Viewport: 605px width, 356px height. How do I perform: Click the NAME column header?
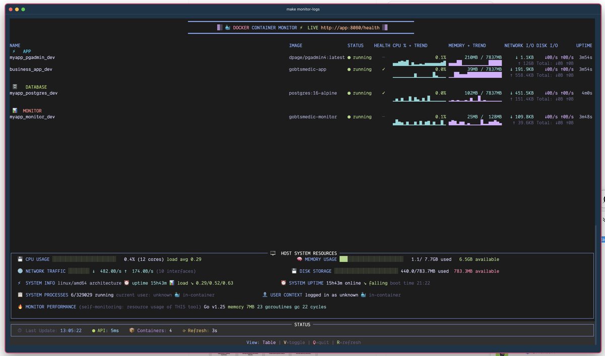[x=15, y=45]
